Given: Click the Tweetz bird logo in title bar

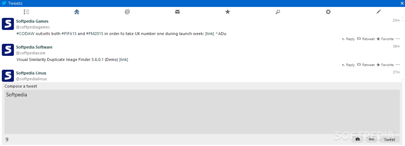Looking at the screenshot, I should point(4,3).
